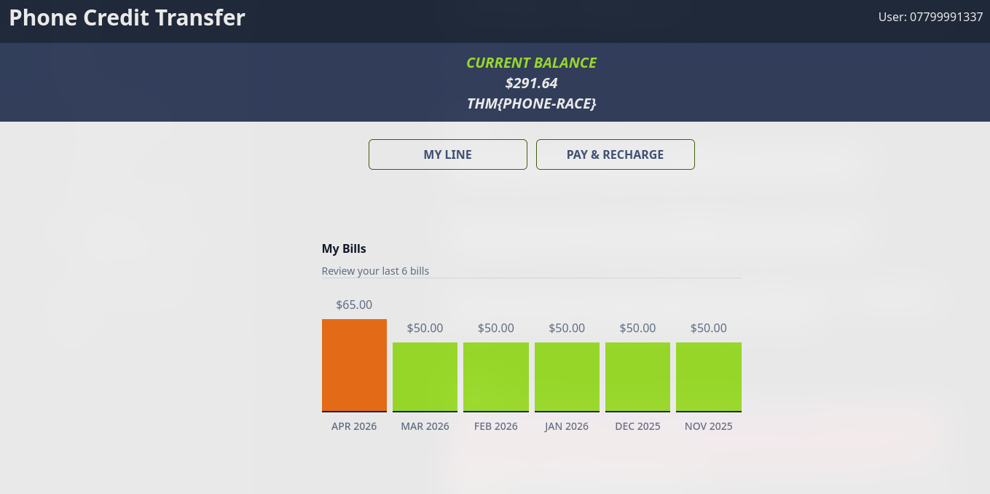Click the CURRENT BALANCE heading
This screenshot has width=990, height=494.
(x=531, y=63)
